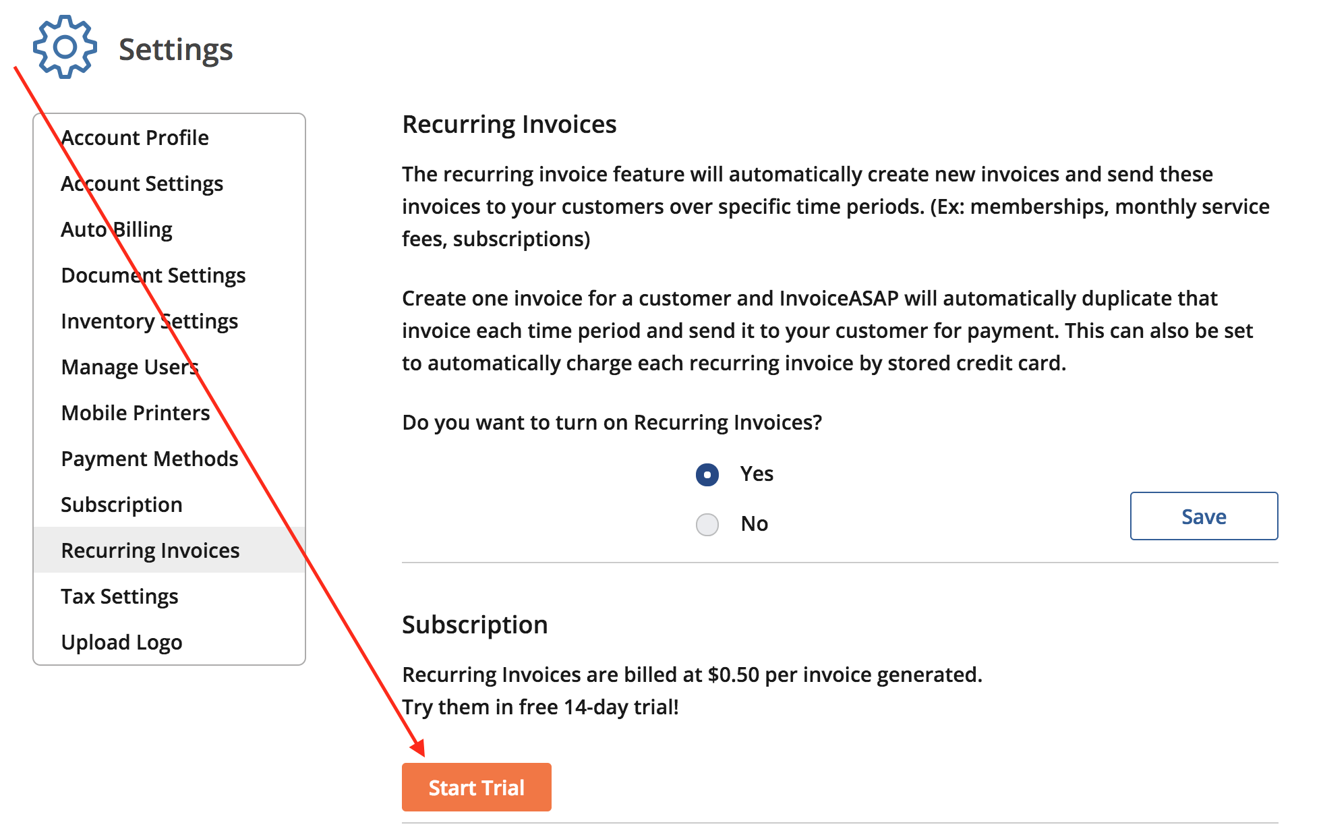Open Account Profile settings
This screenshot has height=831, width=1321.
(x=134, y=137)
